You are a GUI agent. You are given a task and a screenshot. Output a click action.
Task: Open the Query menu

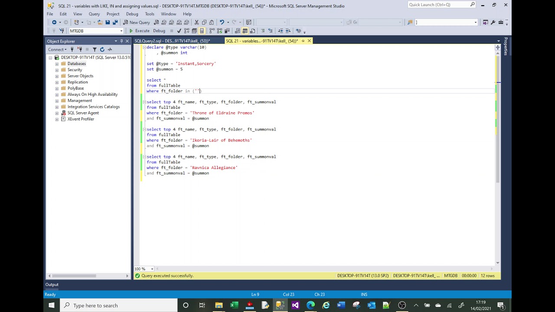pyautogui.click(x=94, y=14)
